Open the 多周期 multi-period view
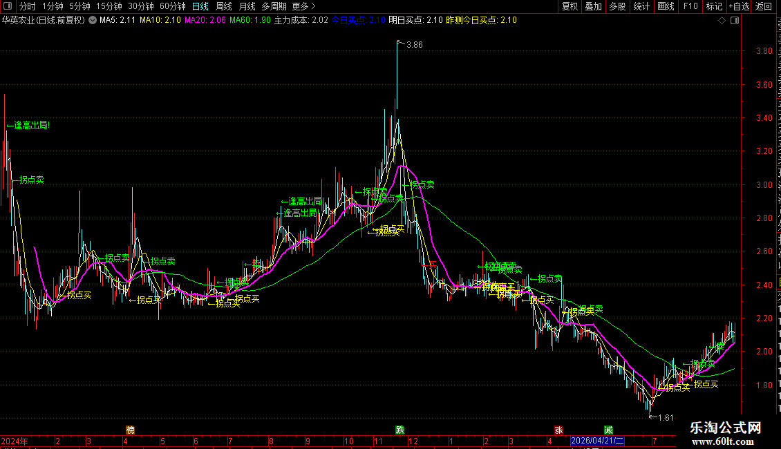Image resolution: width=781 pixels, height=449 pixels. (274, 6)
